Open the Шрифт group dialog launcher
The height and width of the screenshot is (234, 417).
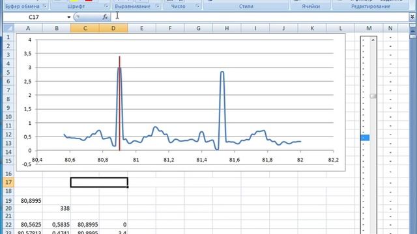point(106,6)
